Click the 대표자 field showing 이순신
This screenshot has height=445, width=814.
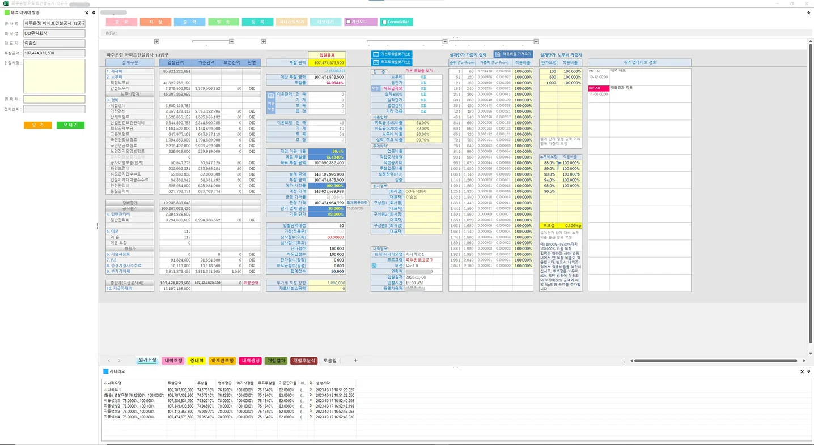(x=54, y=43)
